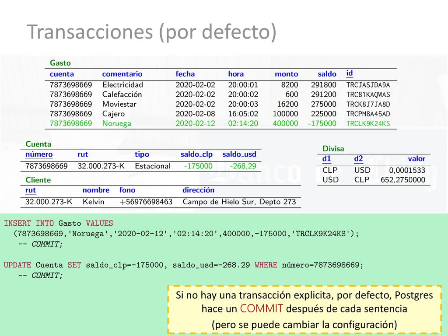Click the balance '291800'

(x=323, y=85)
